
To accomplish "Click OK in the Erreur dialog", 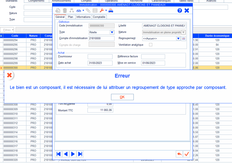I will pos(122,97).
